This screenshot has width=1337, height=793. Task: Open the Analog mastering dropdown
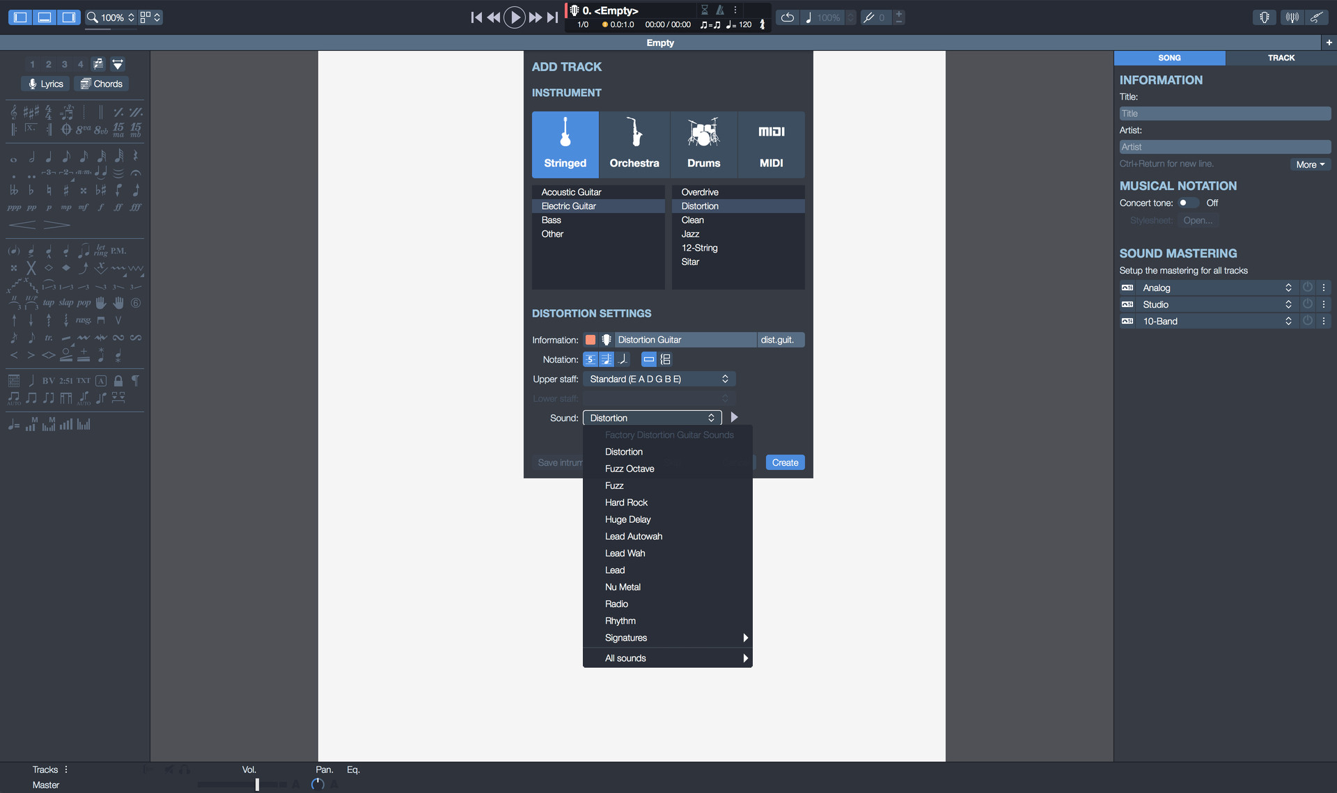[1215, 288]
